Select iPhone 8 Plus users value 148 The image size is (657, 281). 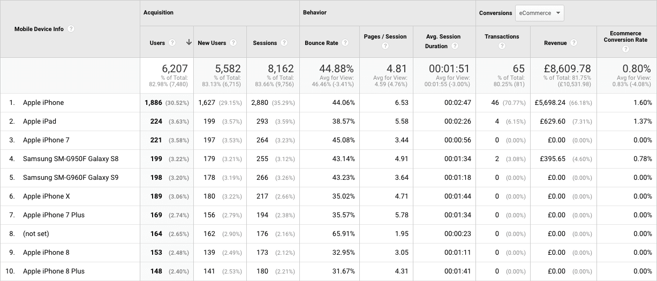click(156, 271)
